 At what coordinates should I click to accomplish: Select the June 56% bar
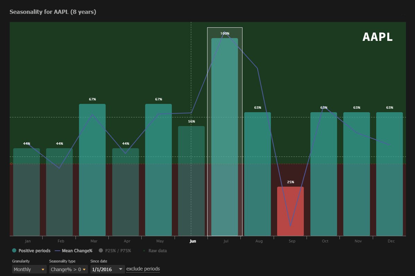pyautogui.click(x=191, y=181)
